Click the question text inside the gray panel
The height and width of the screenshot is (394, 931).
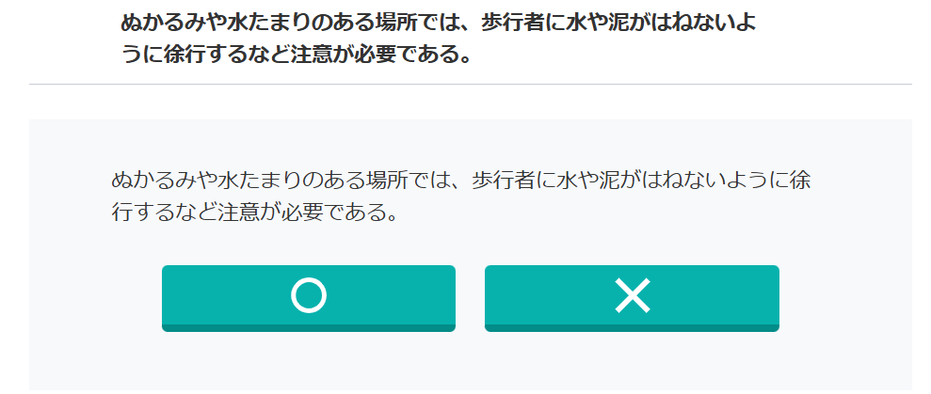coord(460,197)
